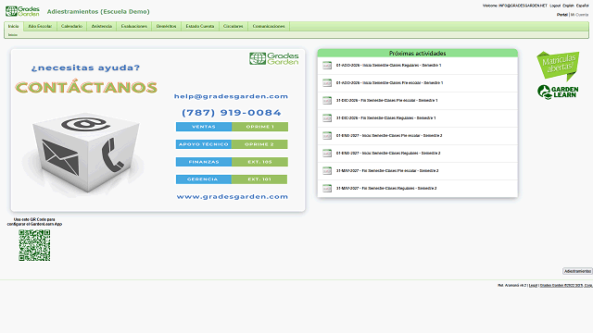
Task: Click the QR code image
Action: [x=34, y=245]
